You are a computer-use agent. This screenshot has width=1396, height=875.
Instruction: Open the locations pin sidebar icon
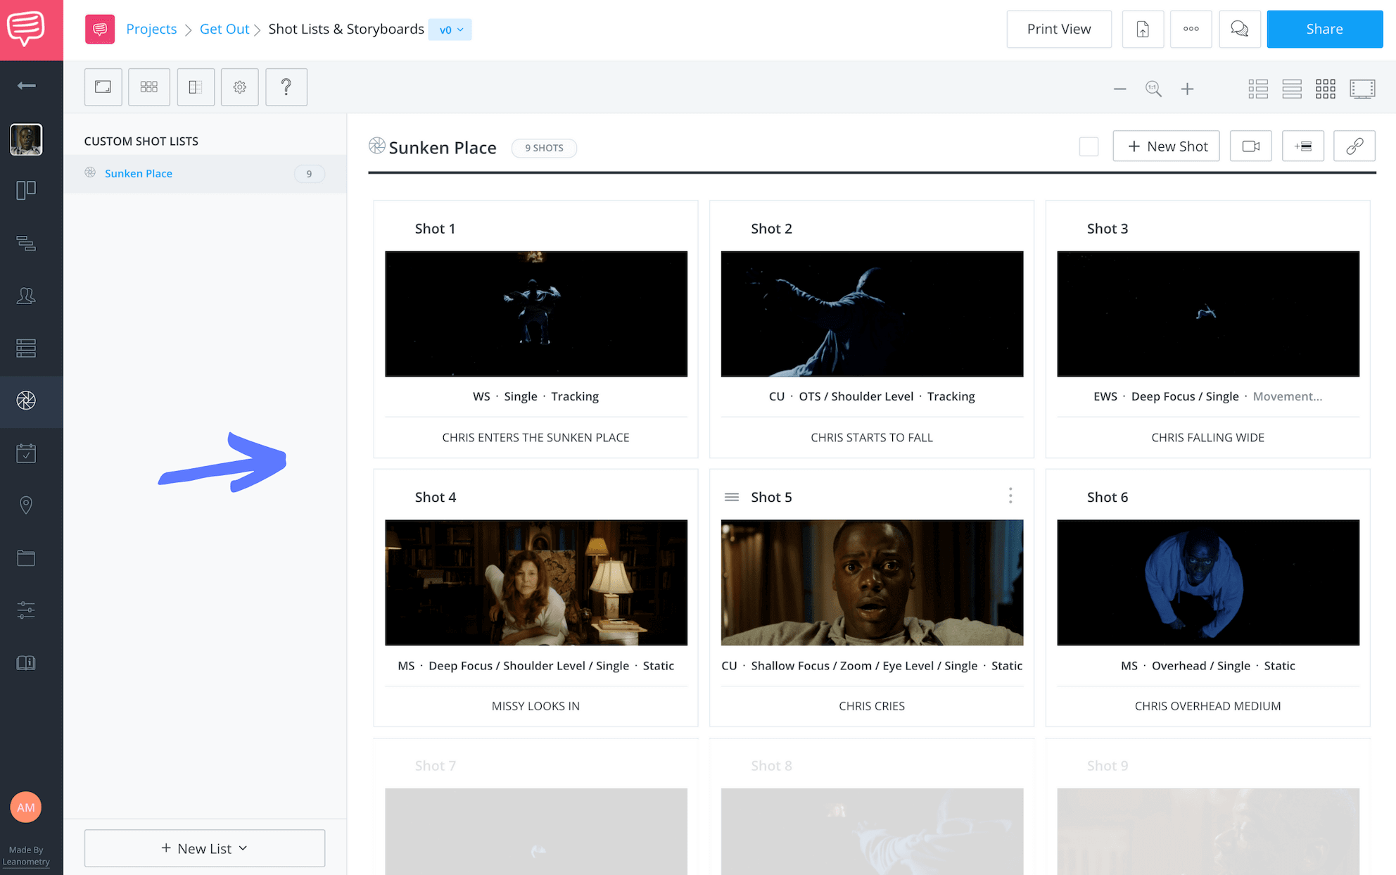pos(26,505)
